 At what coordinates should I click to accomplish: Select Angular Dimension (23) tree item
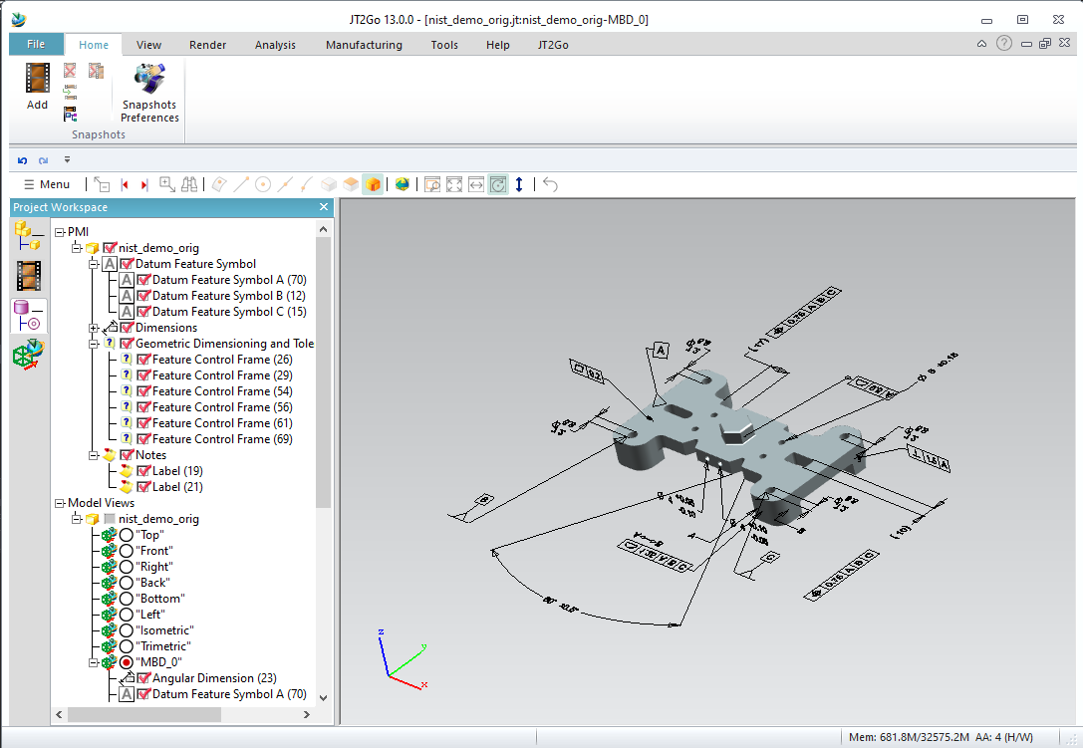tap(214, 678)
